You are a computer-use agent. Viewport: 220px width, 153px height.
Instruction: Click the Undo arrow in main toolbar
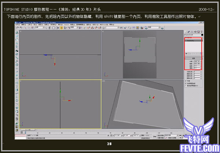point(17,28)
